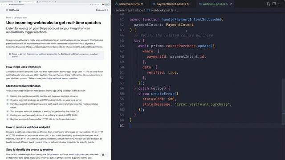Click 'How to create a webhook endpoint' heading
285x160 pixels.
(x=28, y=127)
